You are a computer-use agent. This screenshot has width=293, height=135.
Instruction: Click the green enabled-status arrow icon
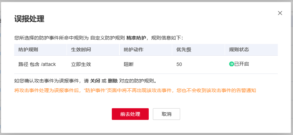(232, 64)
